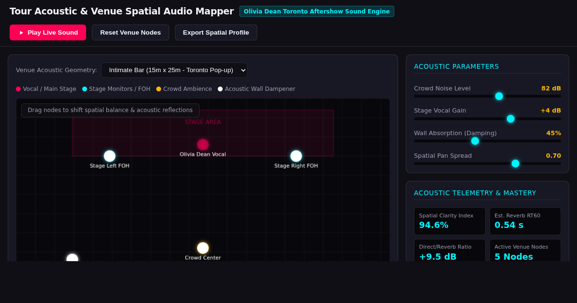577x303 pixels.
Task: Click the Play Live Sound button
Action: [48, 32]
